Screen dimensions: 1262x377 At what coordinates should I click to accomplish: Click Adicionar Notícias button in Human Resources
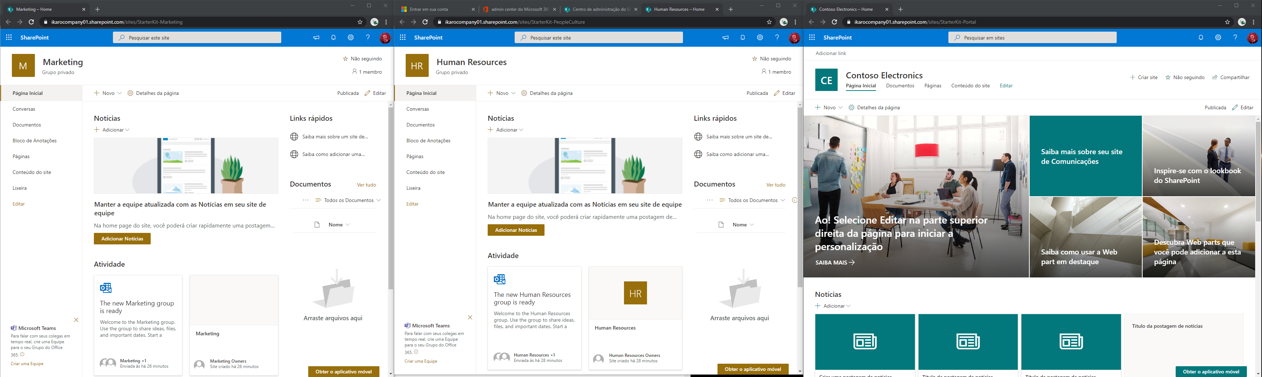(x=516, y=230)
